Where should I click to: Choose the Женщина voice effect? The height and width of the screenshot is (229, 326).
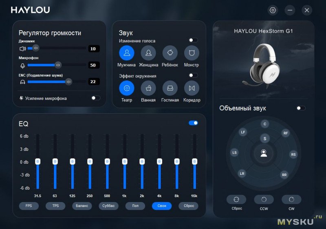(x=148, y=53)
